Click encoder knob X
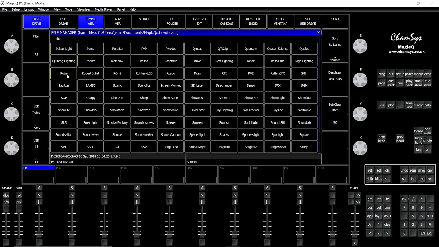439x247 pixels. pyautogui.click(x=360, y=148)
